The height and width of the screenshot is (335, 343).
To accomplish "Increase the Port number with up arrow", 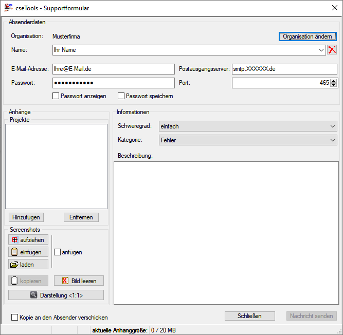I will point(334,80).
